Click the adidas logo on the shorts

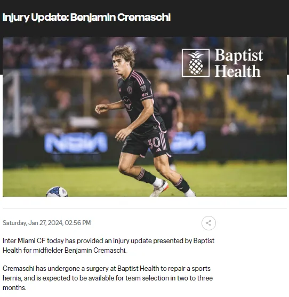[x=158, y=149]
